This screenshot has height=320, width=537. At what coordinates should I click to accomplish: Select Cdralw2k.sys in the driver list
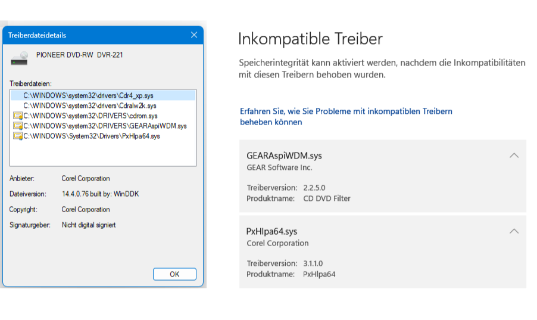point(103,105)
